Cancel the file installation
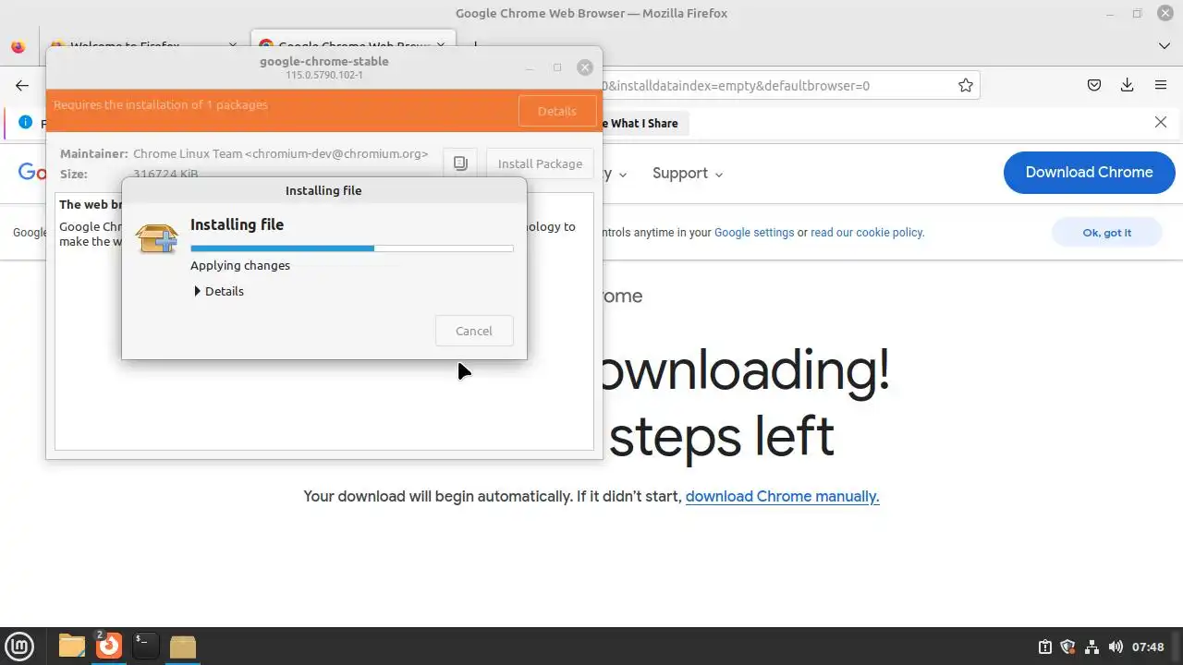 473,331
